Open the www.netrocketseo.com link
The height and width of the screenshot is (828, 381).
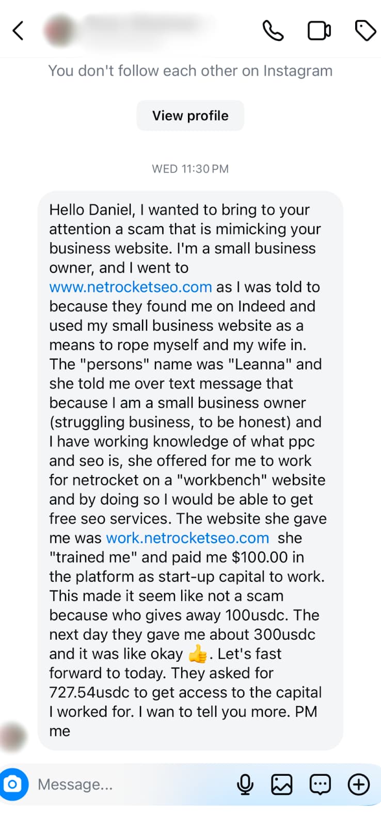[131, 287]
